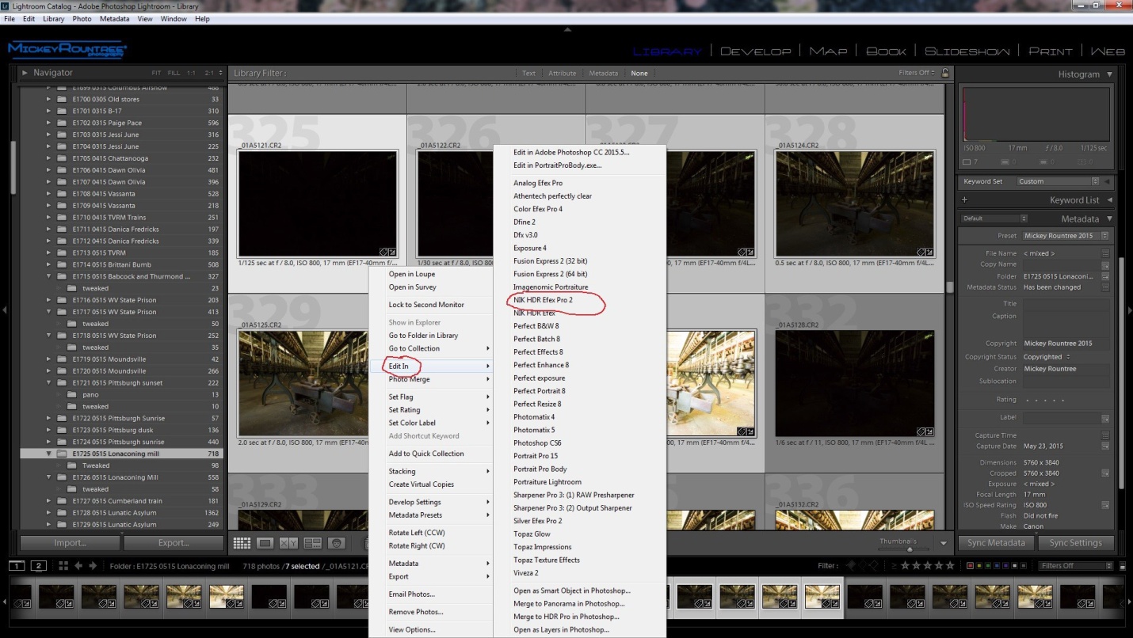
Task: Select Color Efex Pro 4 from submenu
Action: coord(538,209)
